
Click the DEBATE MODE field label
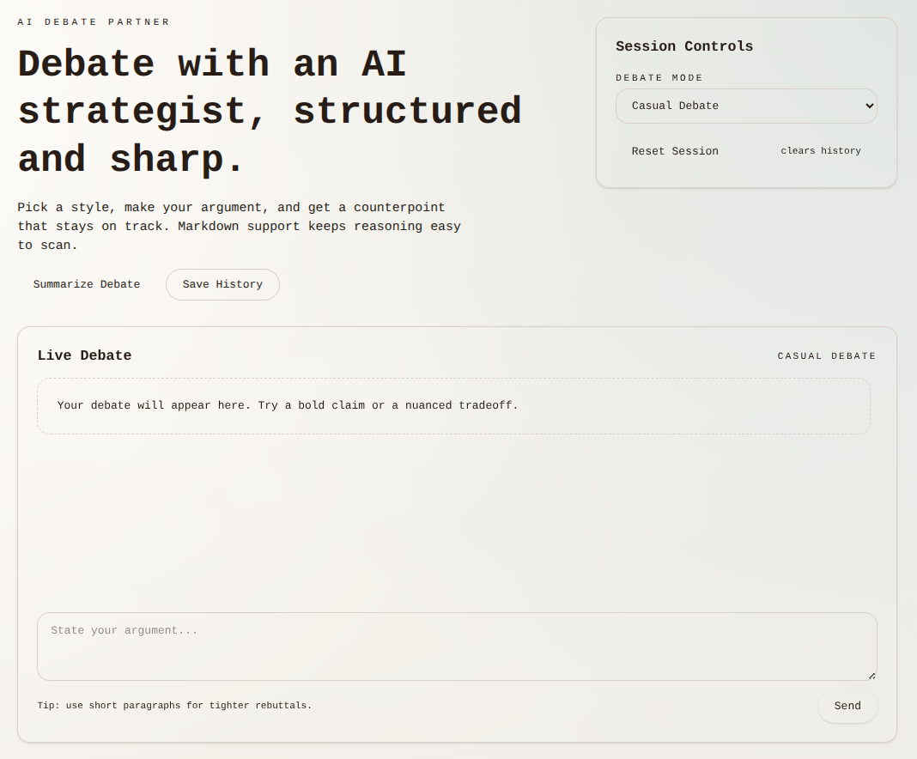click(x=659, y=78)
